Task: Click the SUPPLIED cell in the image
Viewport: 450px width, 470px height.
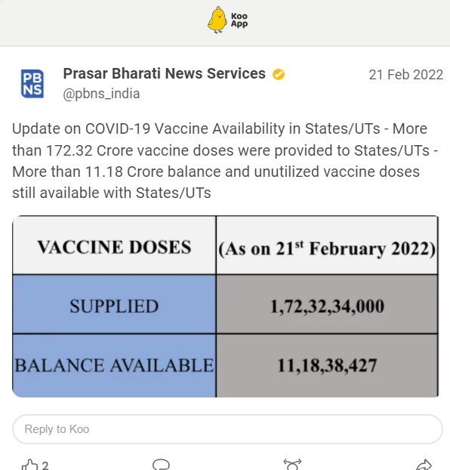Action: click(114, 305)
